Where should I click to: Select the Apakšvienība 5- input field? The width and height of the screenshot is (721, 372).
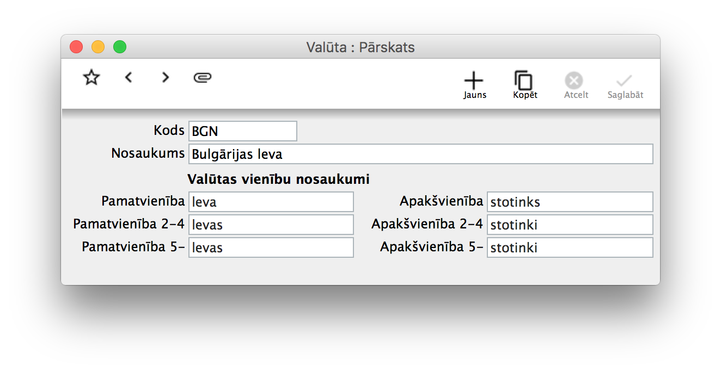tap(569, 247)
